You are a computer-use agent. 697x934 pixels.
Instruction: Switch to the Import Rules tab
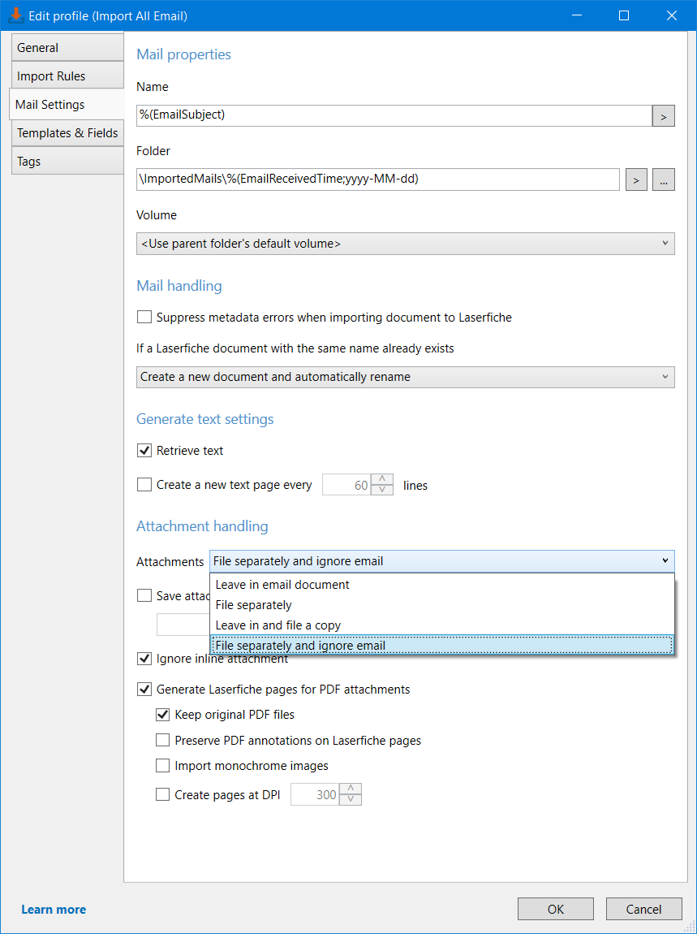pyautogui.click(x=67, y=76)
